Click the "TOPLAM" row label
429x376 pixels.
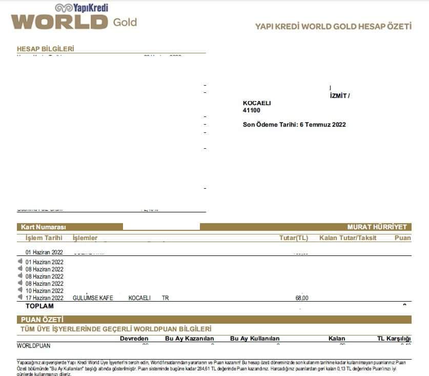pos(39,306)
